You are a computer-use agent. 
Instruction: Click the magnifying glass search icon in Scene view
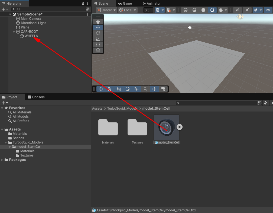145,89
